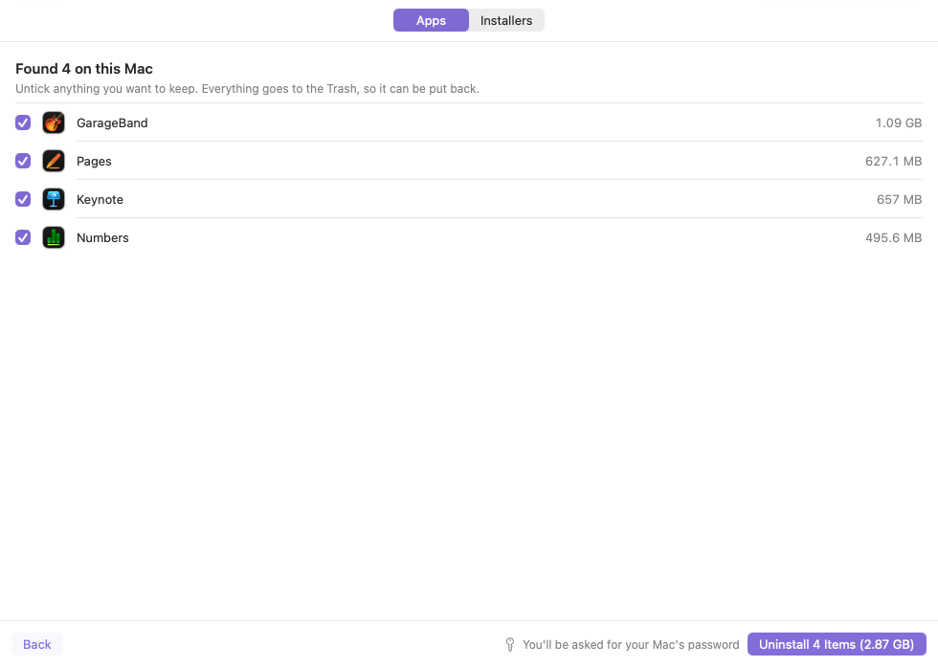938x667 pixels.
Task: Click the 627.1 MB size value
Action: (893, 161)
